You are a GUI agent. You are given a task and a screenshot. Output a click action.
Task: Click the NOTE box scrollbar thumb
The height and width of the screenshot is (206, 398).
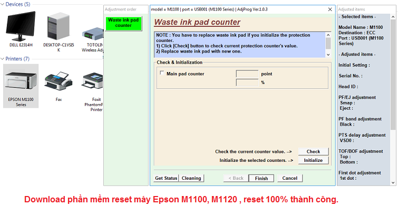point(328,43)
